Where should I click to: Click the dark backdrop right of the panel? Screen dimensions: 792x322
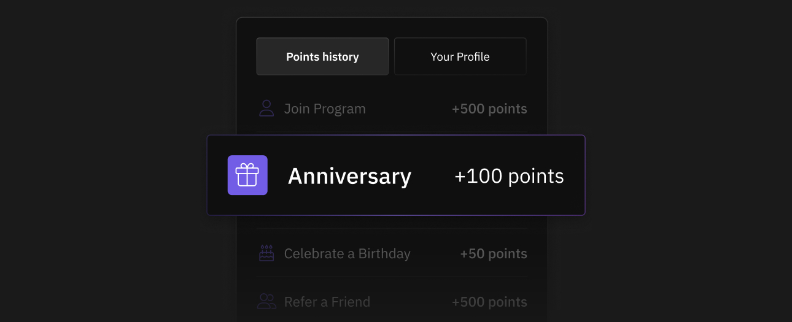(x=688, y=161)
